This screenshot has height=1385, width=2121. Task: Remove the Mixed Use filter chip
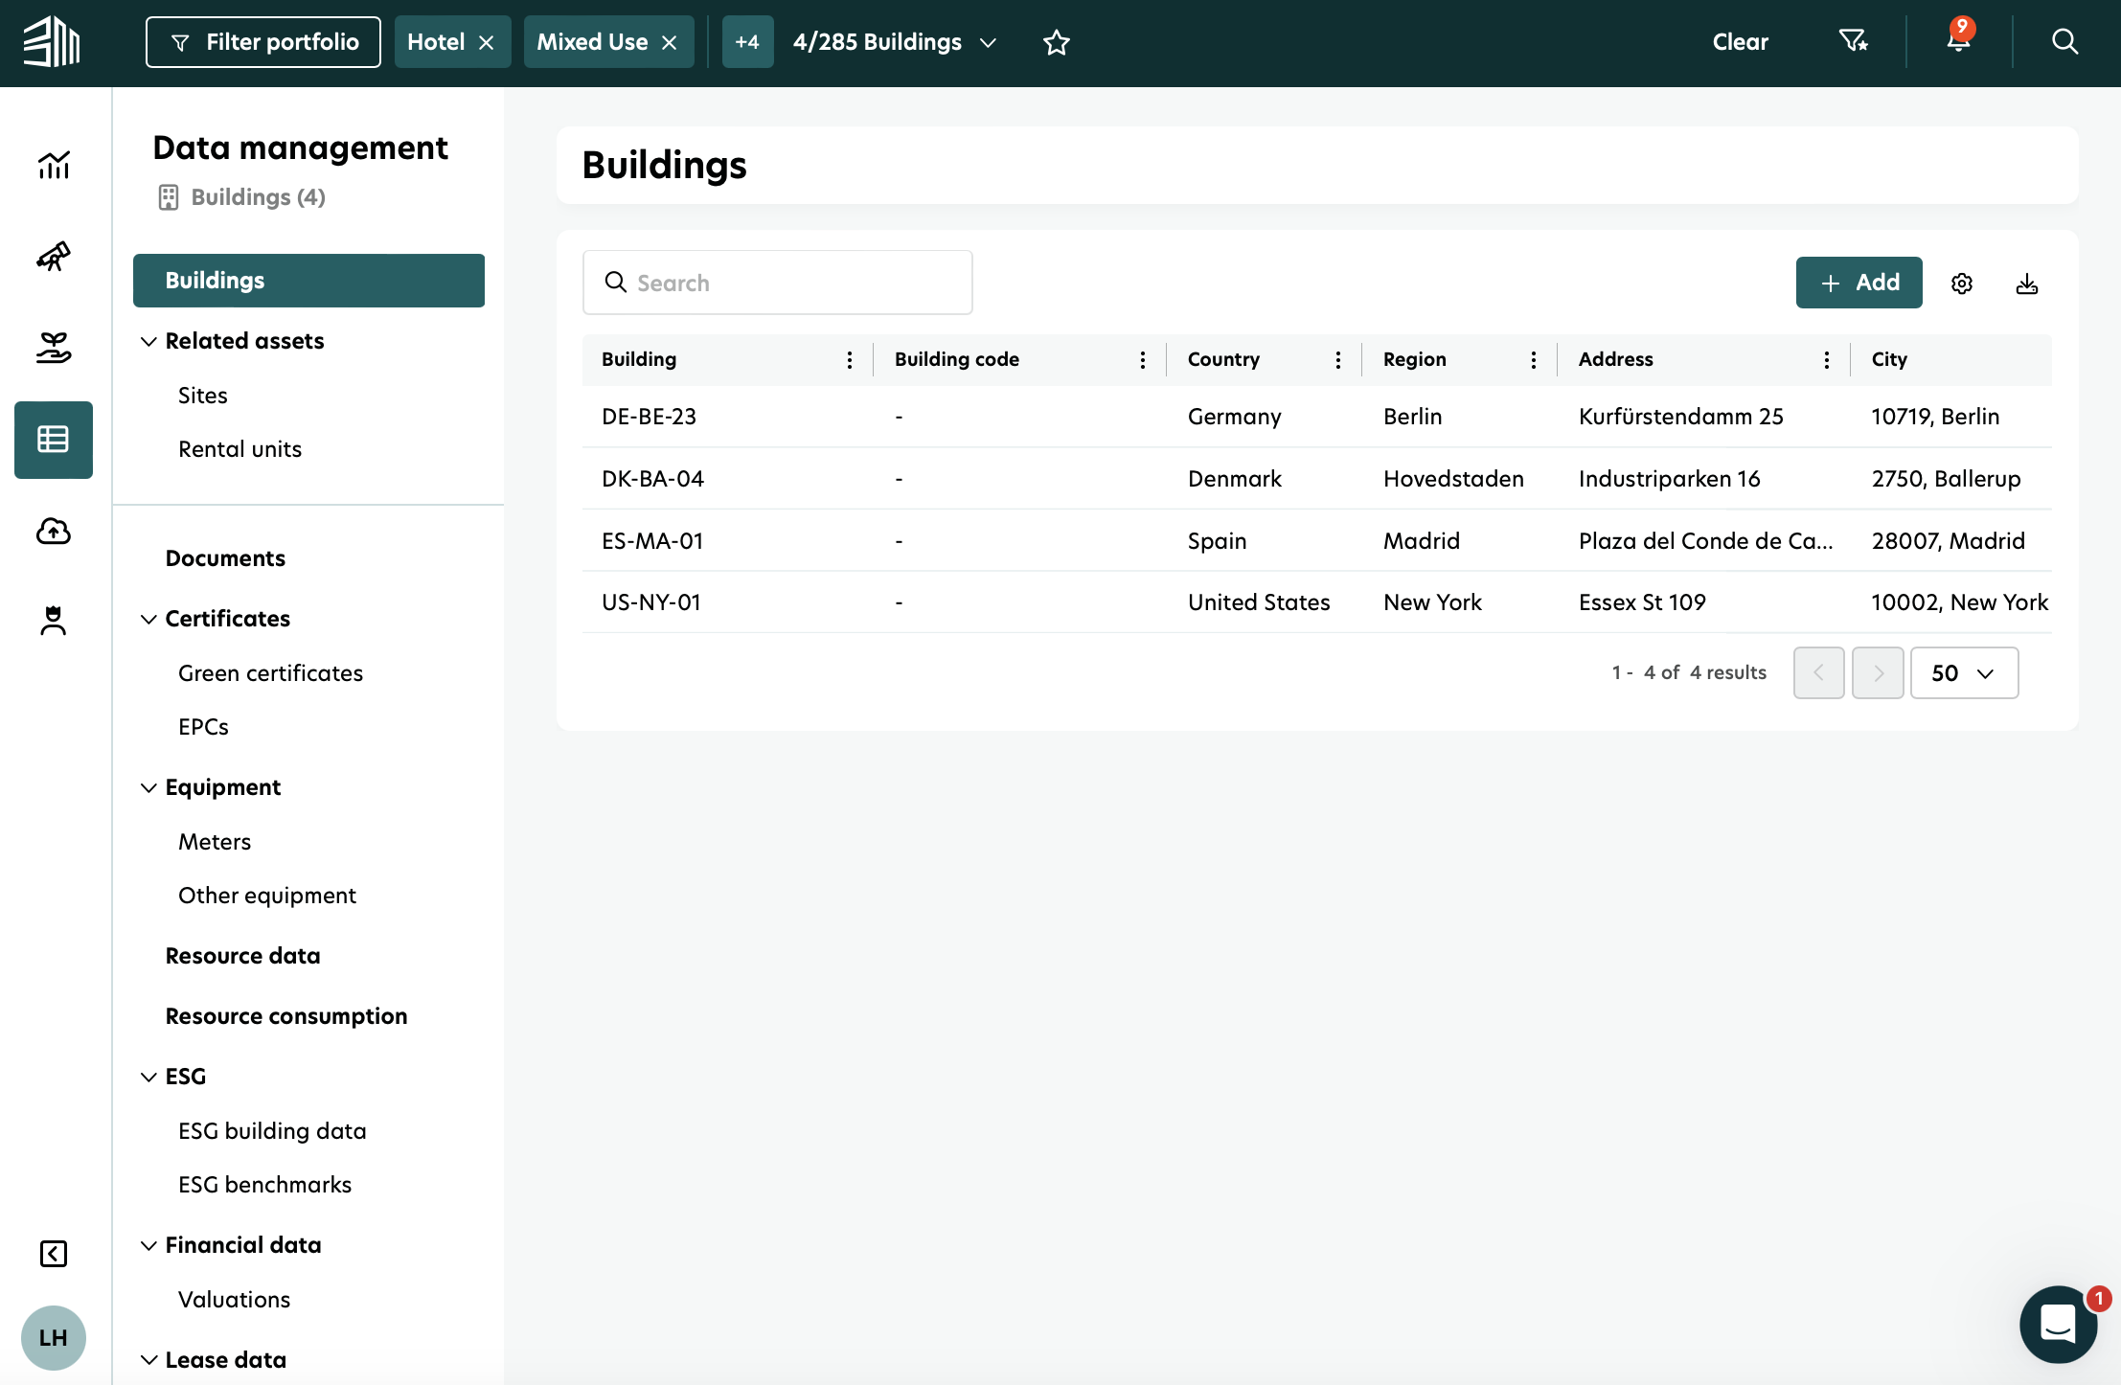coord(670,42)
